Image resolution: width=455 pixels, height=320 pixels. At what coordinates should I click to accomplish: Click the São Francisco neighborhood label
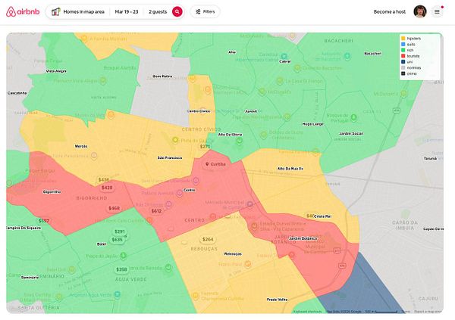170,158
